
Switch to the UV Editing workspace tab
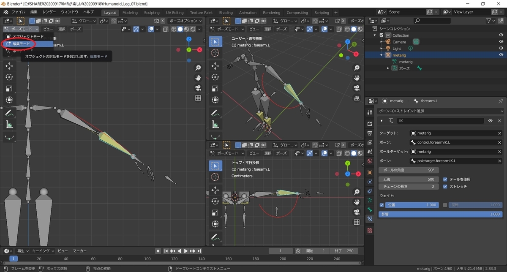point(175,13)
